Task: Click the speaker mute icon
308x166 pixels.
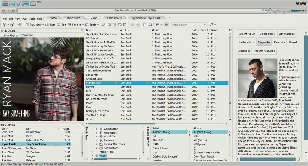Action: [x=288, y=11]
